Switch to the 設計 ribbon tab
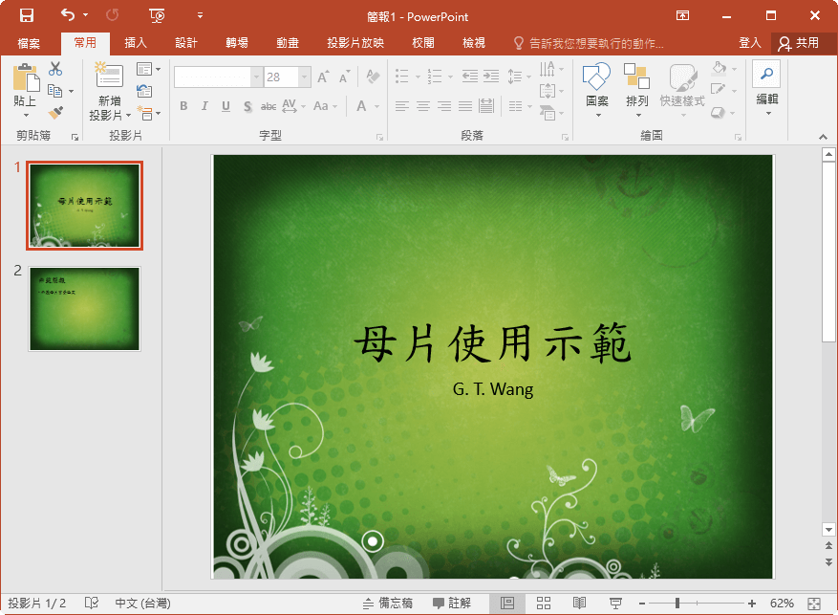838x615 pixels. [186, 43]
